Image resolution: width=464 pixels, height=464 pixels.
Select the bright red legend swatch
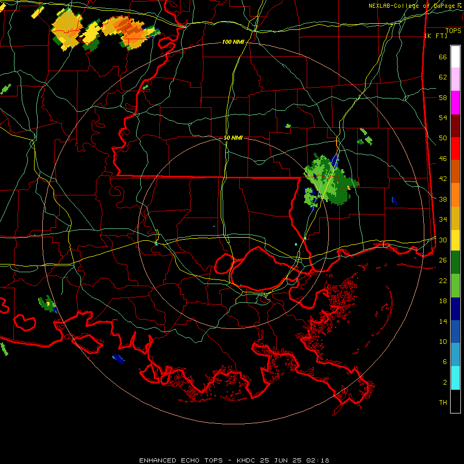click(x=455, y=148)
